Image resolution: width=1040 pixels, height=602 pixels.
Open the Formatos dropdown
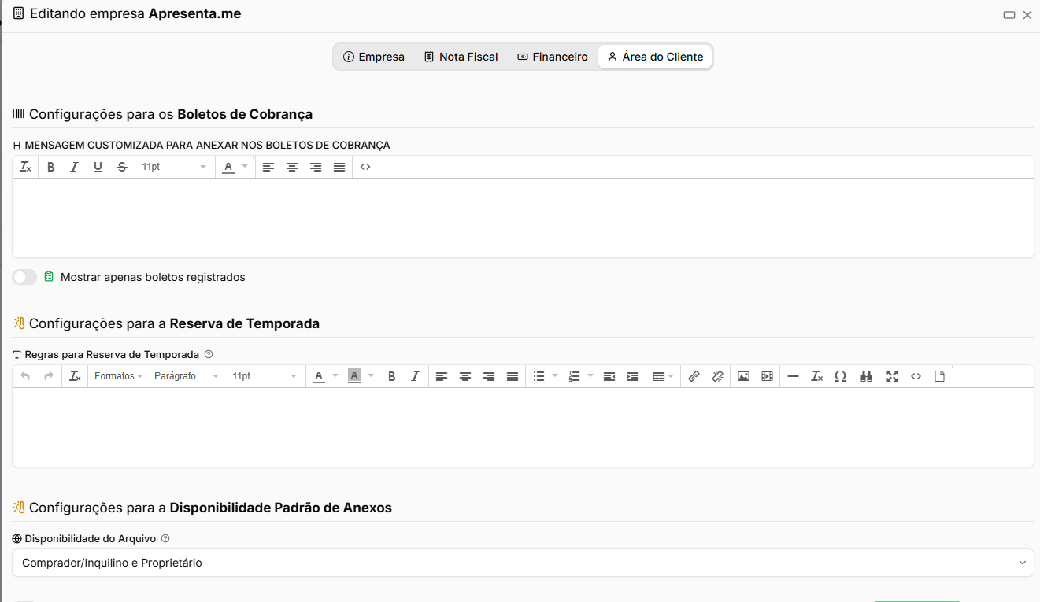tap(118, 376)
